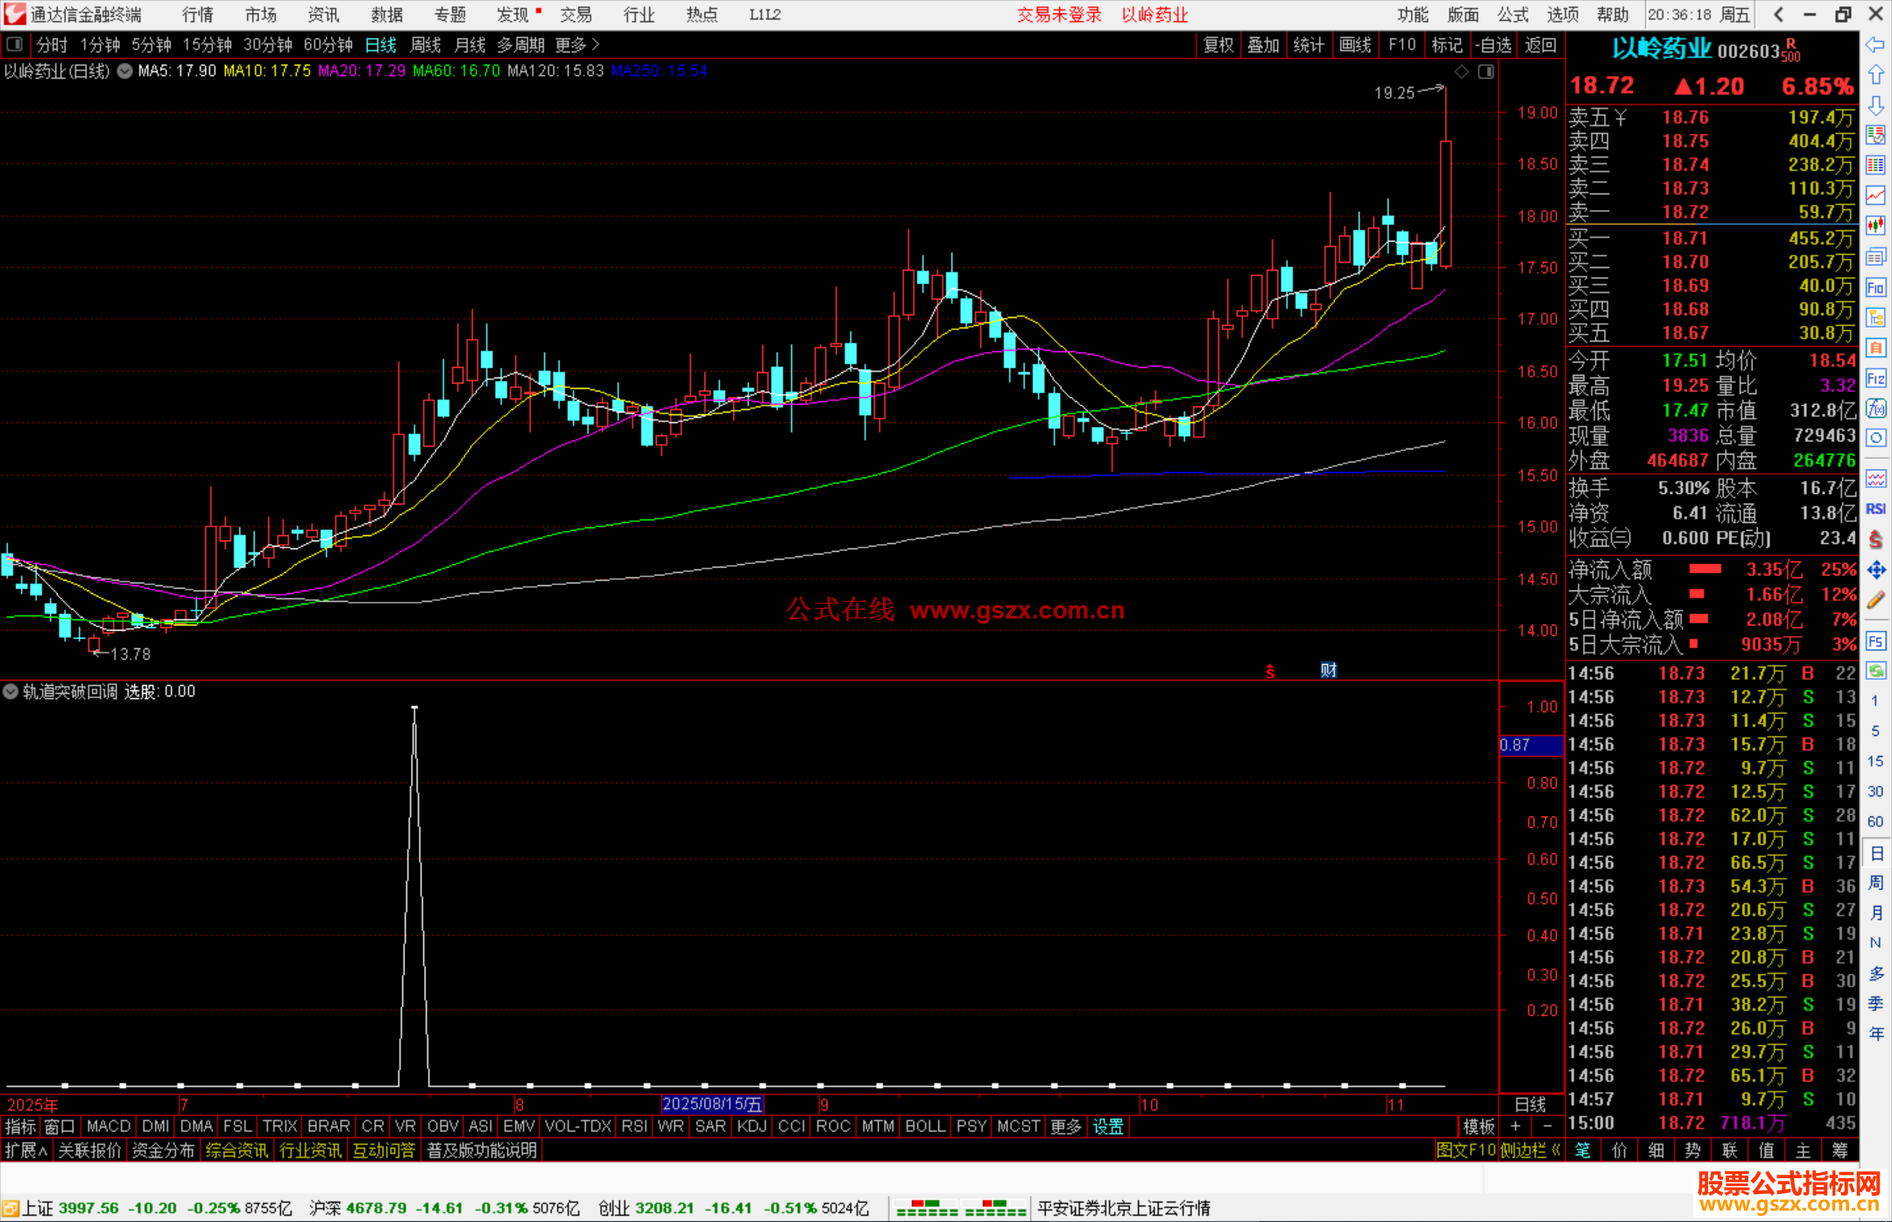
Task: Switch to the 周线 period tab
Action: (426, 44)
